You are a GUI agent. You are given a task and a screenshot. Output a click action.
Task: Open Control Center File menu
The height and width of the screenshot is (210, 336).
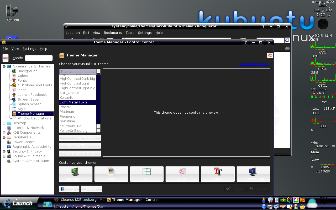pos(5,49)
